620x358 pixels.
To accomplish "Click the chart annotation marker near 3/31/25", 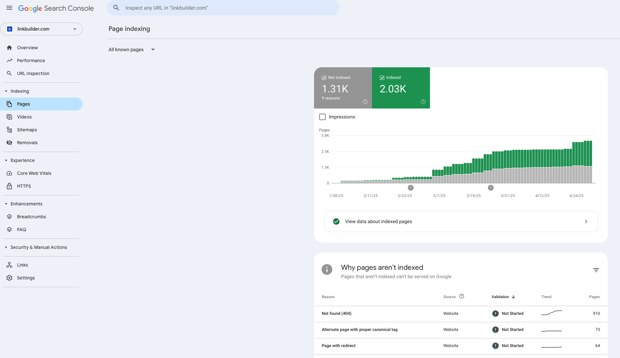I will 491,188.
